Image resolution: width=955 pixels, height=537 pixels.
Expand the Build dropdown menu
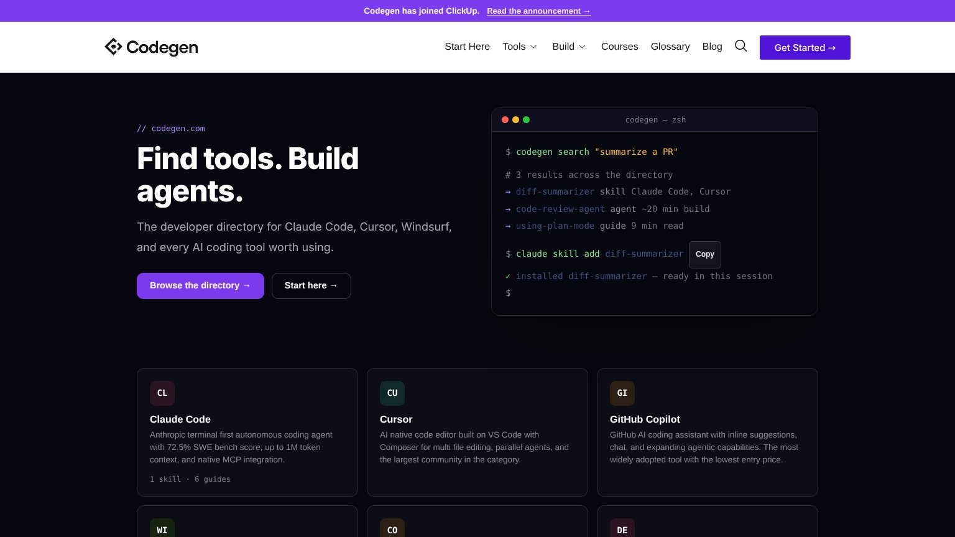click(569, 47)
